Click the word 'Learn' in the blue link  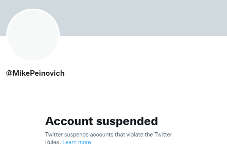(69, 142)
